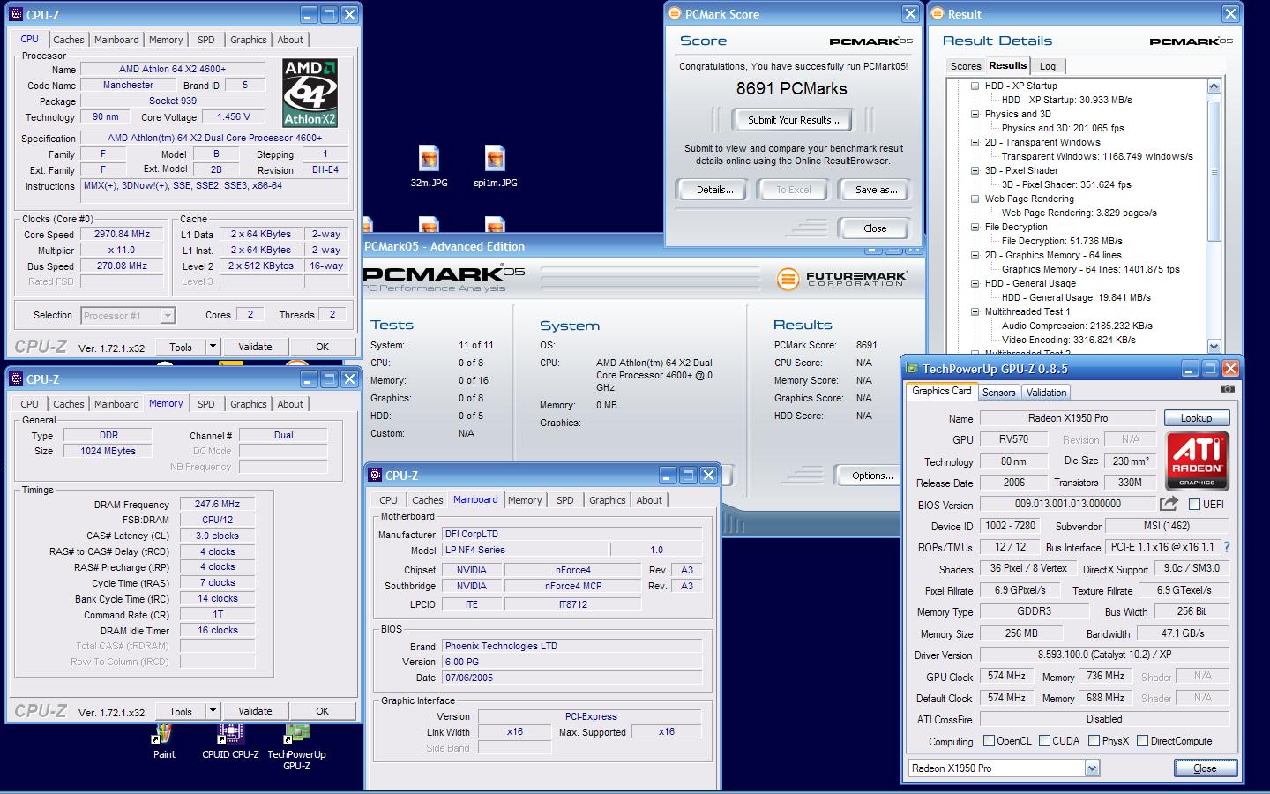This screenshot has width=1270, height=794.
Task: Switch to Validation tab in GPU-Z
Action: click(1046, 393)
